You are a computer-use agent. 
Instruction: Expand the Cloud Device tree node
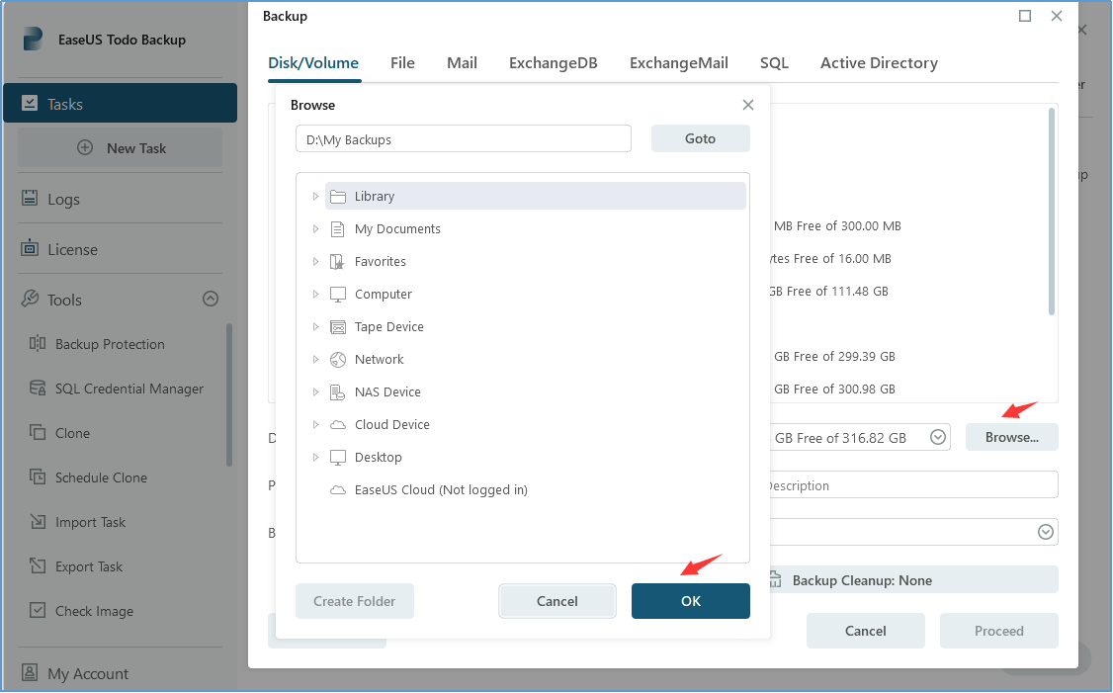click(316, 425)
